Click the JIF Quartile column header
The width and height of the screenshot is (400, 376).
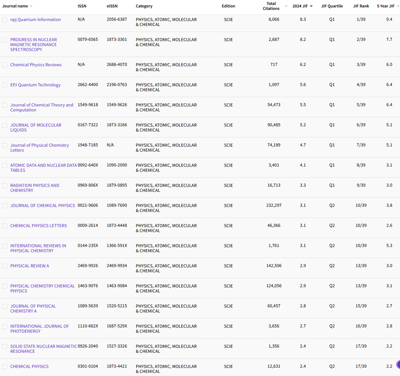click(x=332, y=6)
